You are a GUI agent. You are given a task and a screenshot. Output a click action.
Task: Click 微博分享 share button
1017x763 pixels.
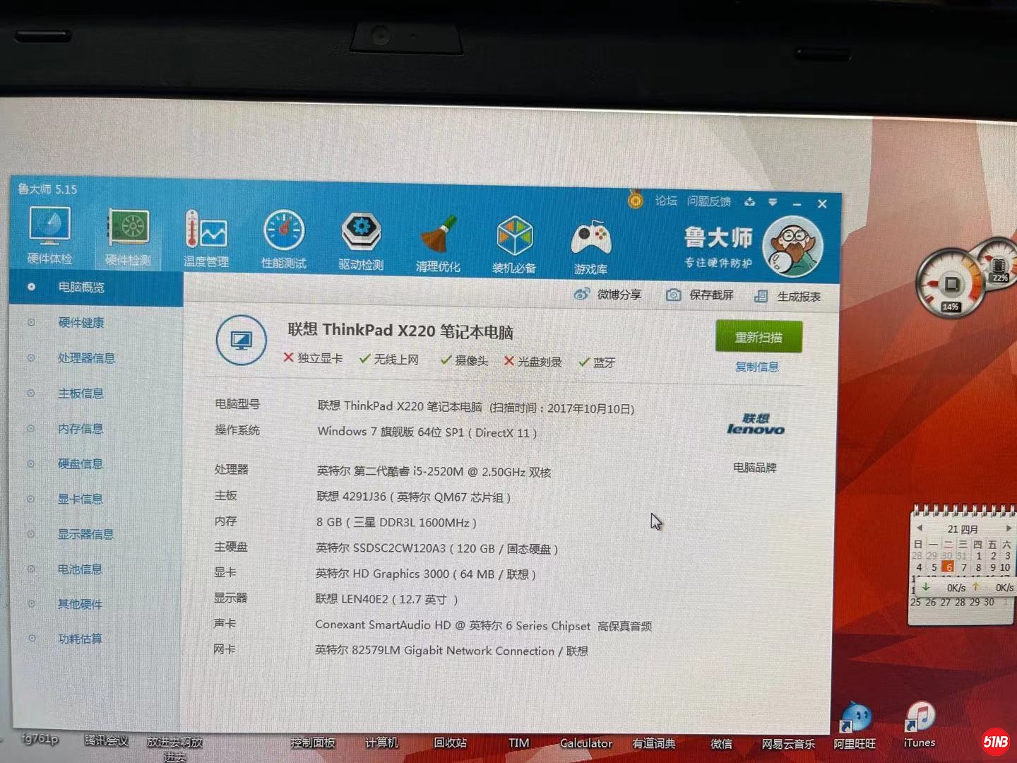click(608, 294)
